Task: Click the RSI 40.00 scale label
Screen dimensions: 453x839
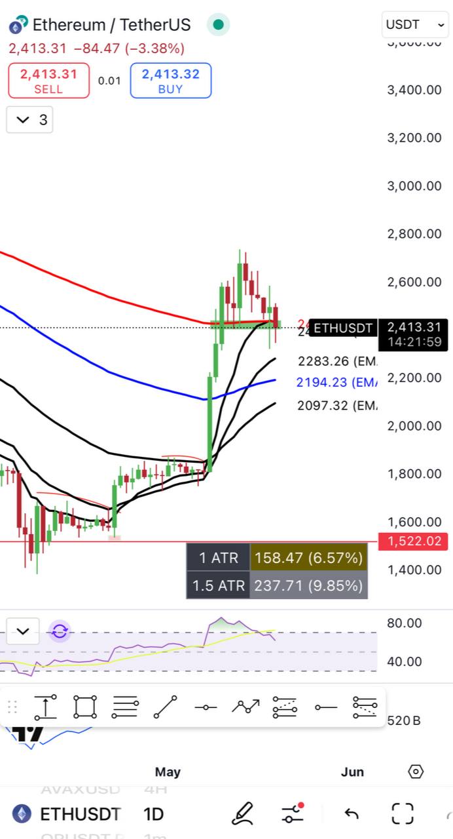Action: coord(405,661)
